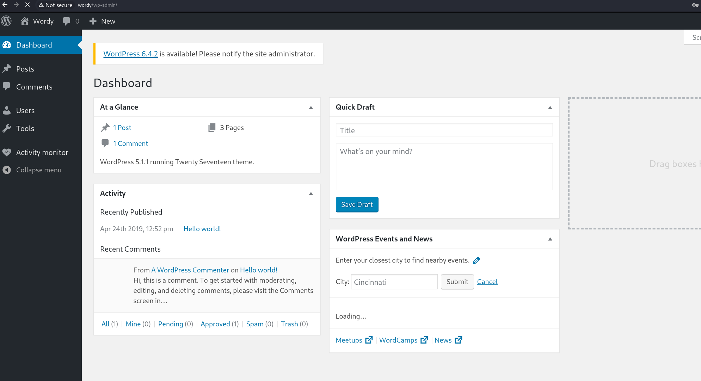The image size is (701, 381).
Task: Open recently published Hello world! post
Action: pyautogui.click(x=202, y=229)
